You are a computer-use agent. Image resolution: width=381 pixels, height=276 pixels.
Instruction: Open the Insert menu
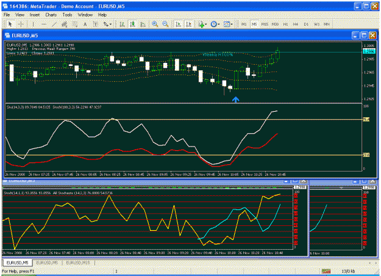pos(35,15)
